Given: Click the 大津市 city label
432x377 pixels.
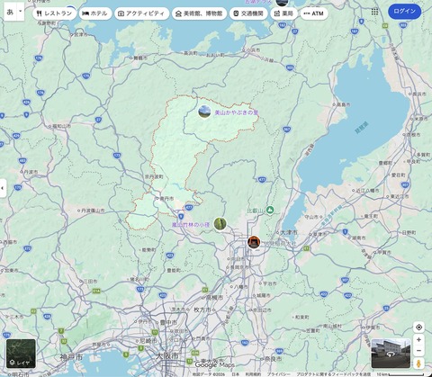Looking at the screenshot, I should [288, 232].
